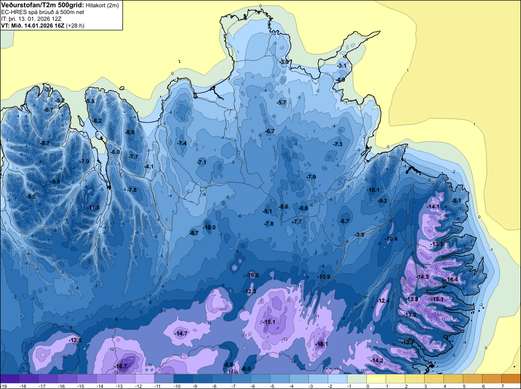This screenshot has height=389, width=521.
Task: Click the -3.1 temperature value
Action: tap(342, 66)
